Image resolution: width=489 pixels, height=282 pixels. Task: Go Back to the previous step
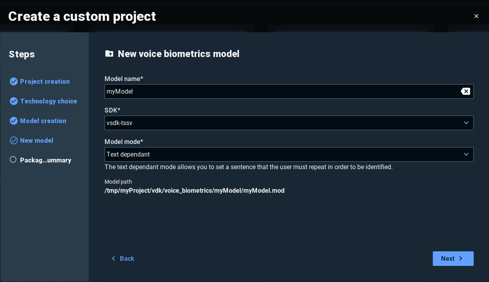click(x=123, y=258)
